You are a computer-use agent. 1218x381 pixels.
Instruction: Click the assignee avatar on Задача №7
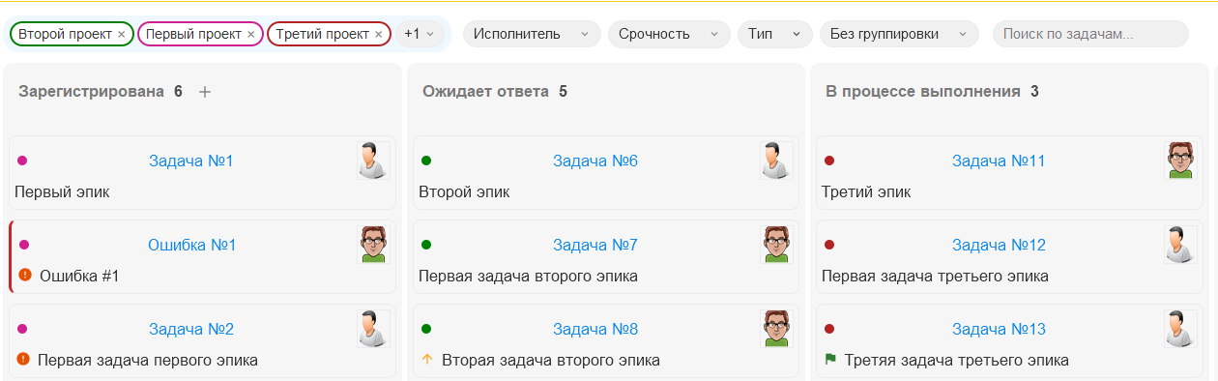(x=776, y=245)
